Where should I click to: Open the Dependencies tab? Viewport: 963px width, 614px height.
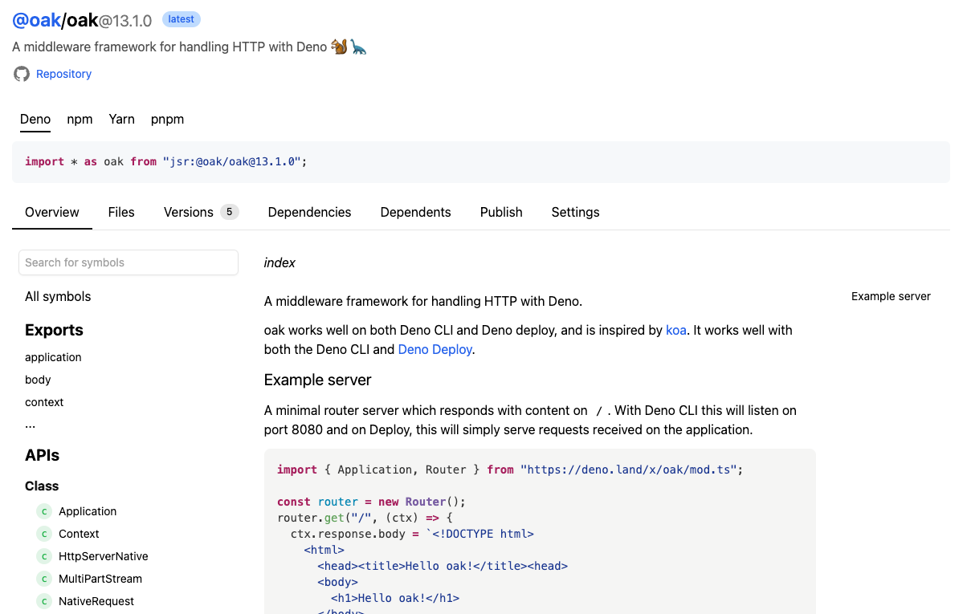coord(309,212)
